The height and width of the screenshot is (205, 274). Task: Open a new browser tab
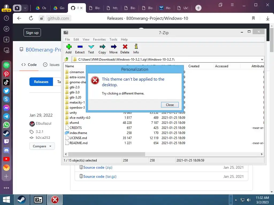click(x=198, y=8)
